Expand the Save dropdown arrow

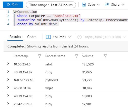point(98,5)
